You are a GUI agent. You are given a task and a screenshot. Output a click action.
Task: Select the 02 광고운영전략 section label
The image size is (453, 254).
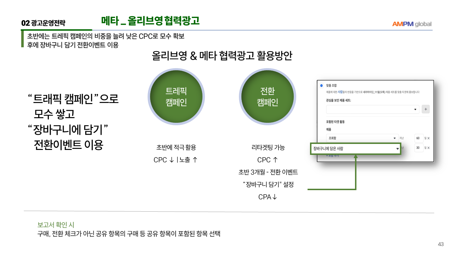pyautogui.click(x=43, y=23)
